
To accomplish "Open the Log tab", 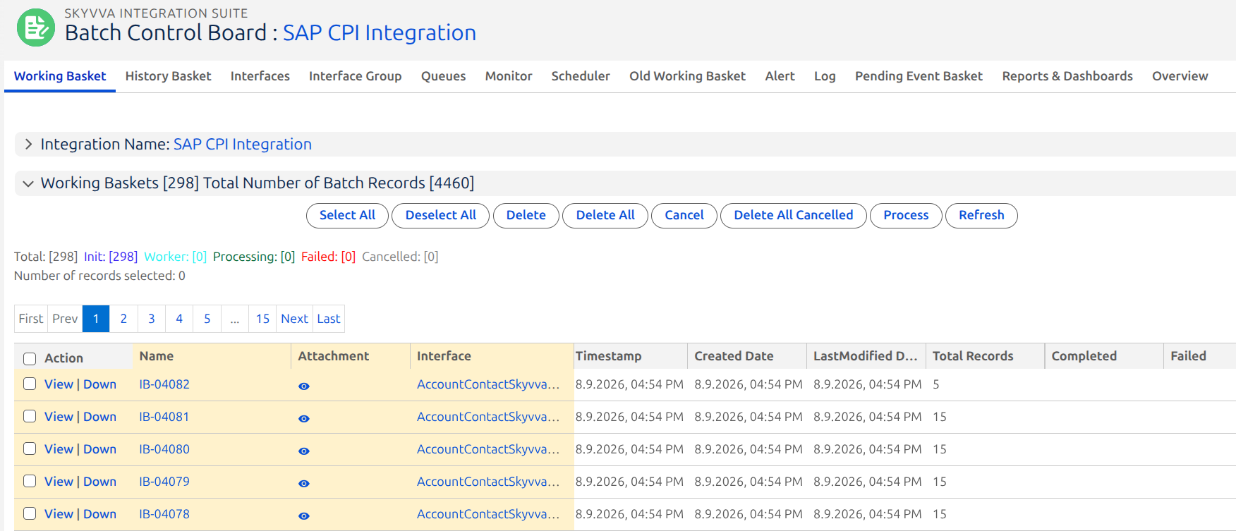I will 825,76.
